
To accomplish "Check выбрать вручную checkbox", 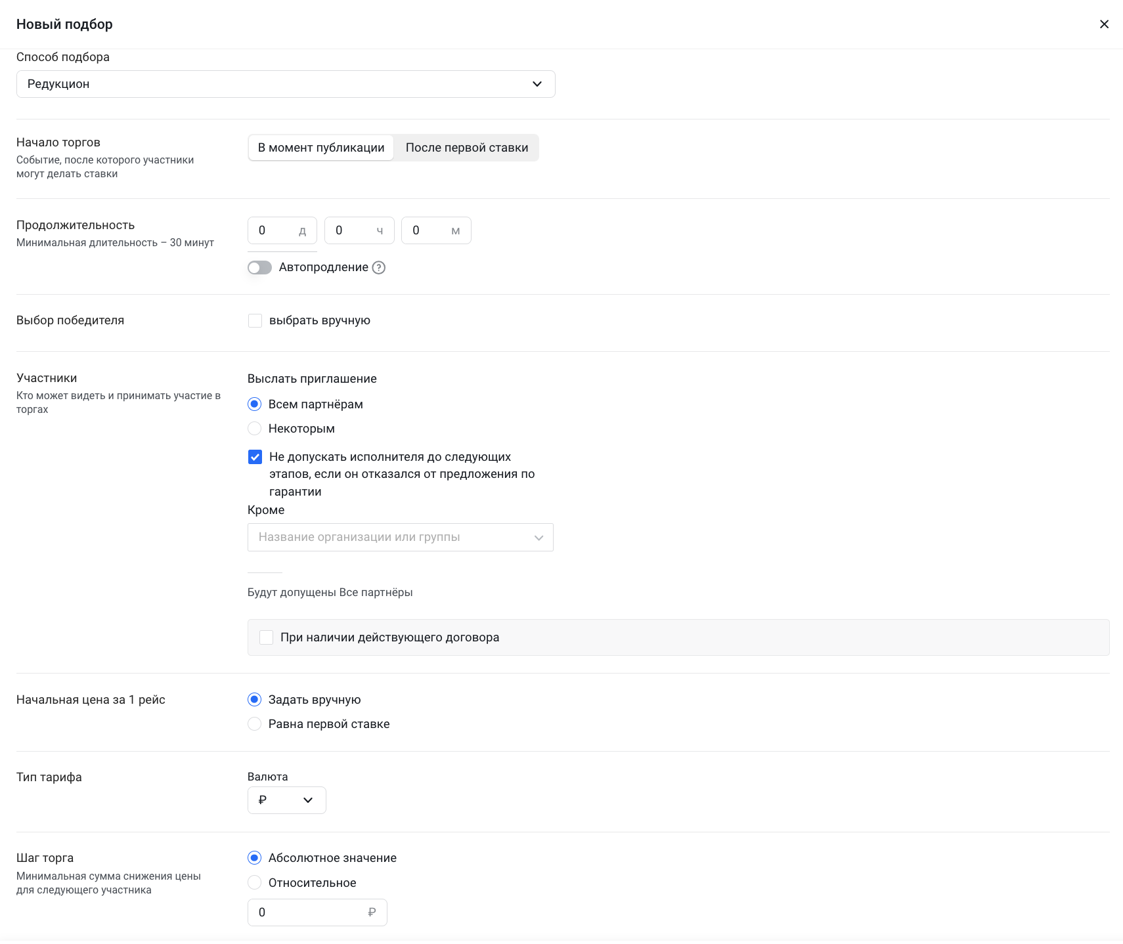I will coord(255,320).
